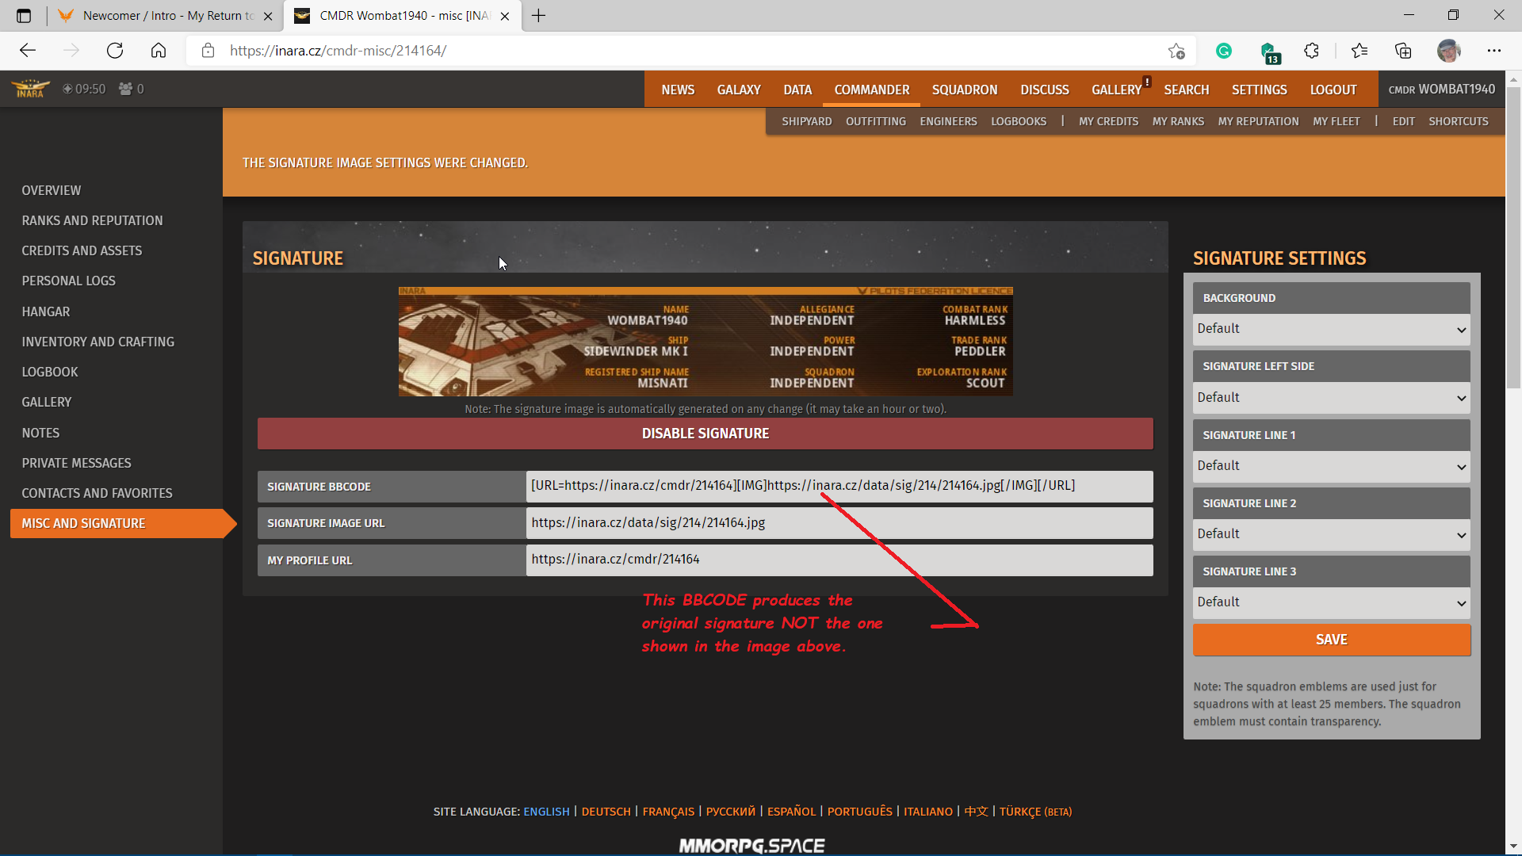Open the COMMANDER menu
Screen dimensions: 1522x856
coord(872,90)
